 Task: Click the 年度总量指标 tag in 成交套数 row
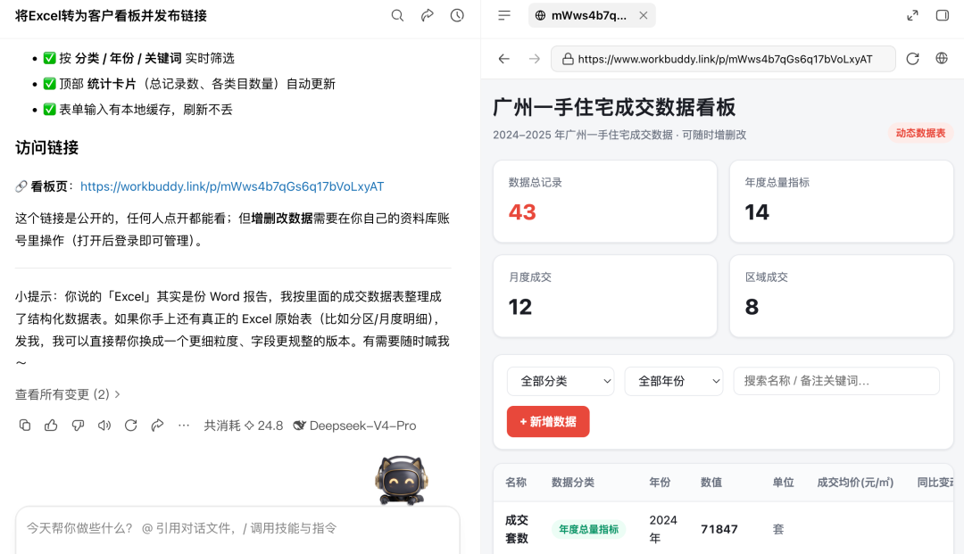tap(588, 529)
